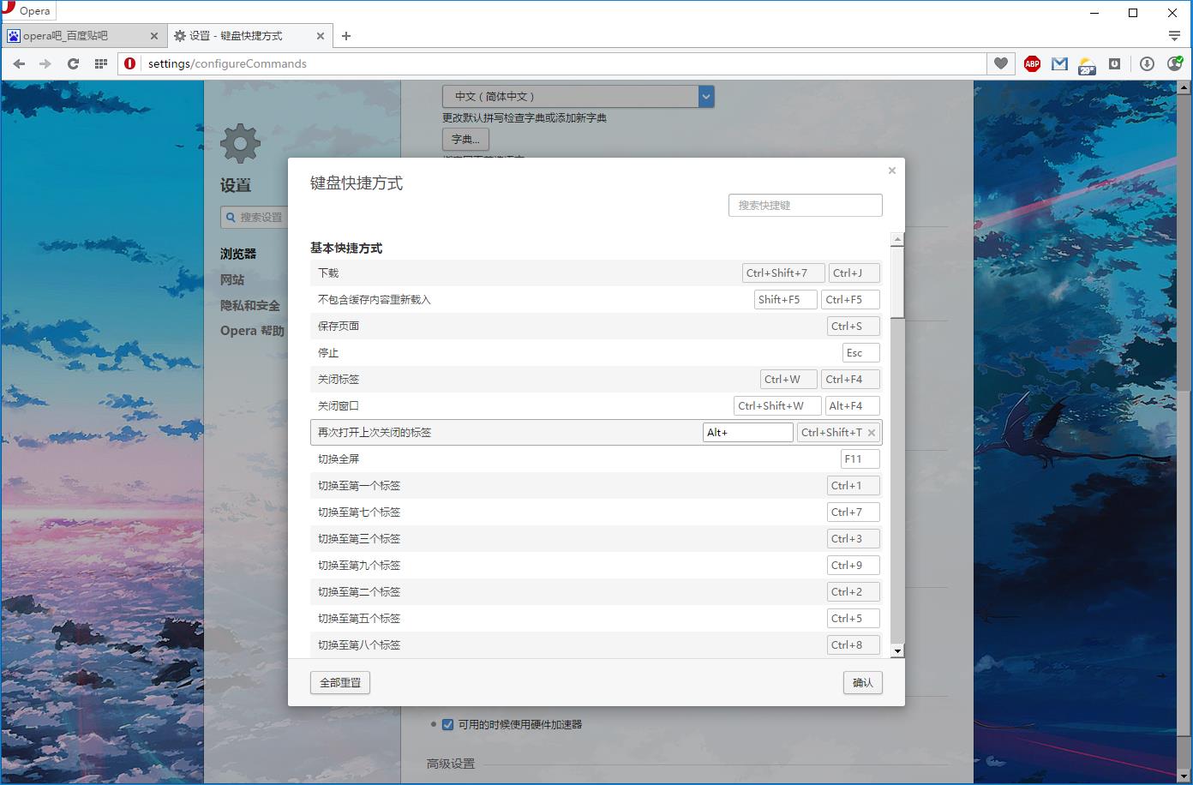
Task: Open the account sync icon with green checkmark
Action: [1174, 63]
